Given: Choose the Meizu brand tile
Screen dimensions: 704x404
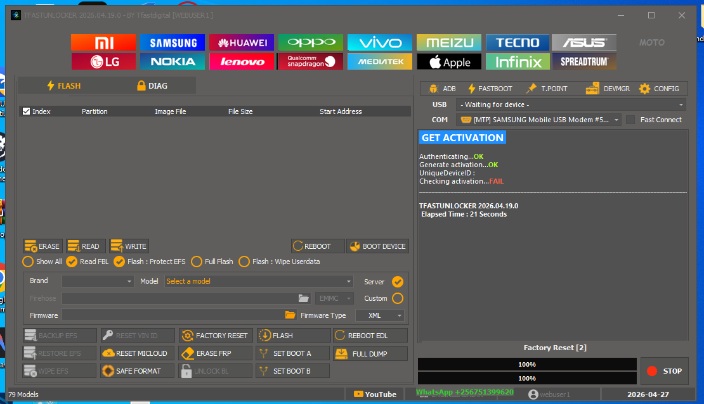Looking at the screenshot, I should pyautogui.click(x=449, y=42).
